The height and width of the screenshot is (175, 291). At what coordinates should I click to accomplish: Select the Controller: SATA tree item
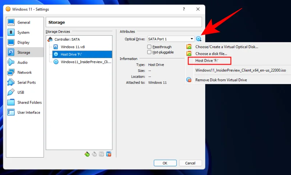(67, 40)
